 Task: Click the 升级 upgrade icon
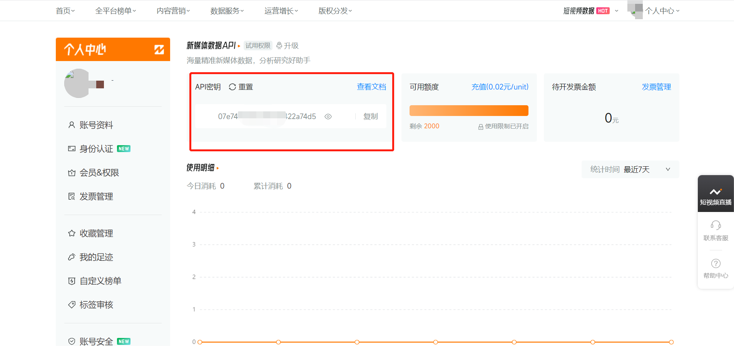pos(279,46)
